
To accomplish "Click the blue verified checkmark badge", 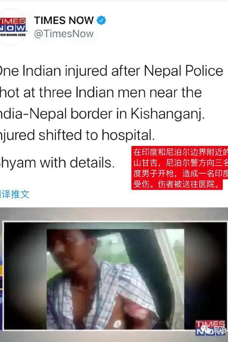I will coord(101,20).
